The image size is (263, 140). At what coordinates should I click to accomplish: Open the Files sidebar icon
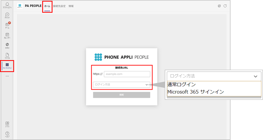[x=7, y=56]
